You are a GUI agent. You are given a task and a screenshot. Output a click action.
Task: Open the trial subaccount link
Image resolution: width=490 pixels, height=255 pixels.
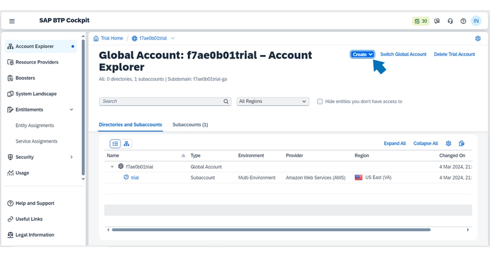(134, 178)
